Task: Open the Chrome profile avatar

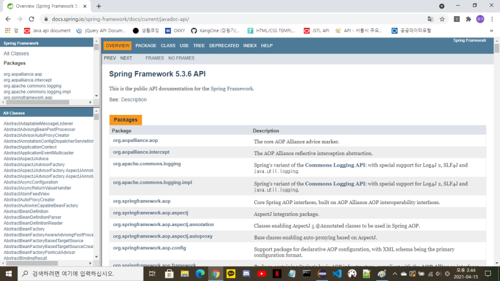Action: (480, 19)
